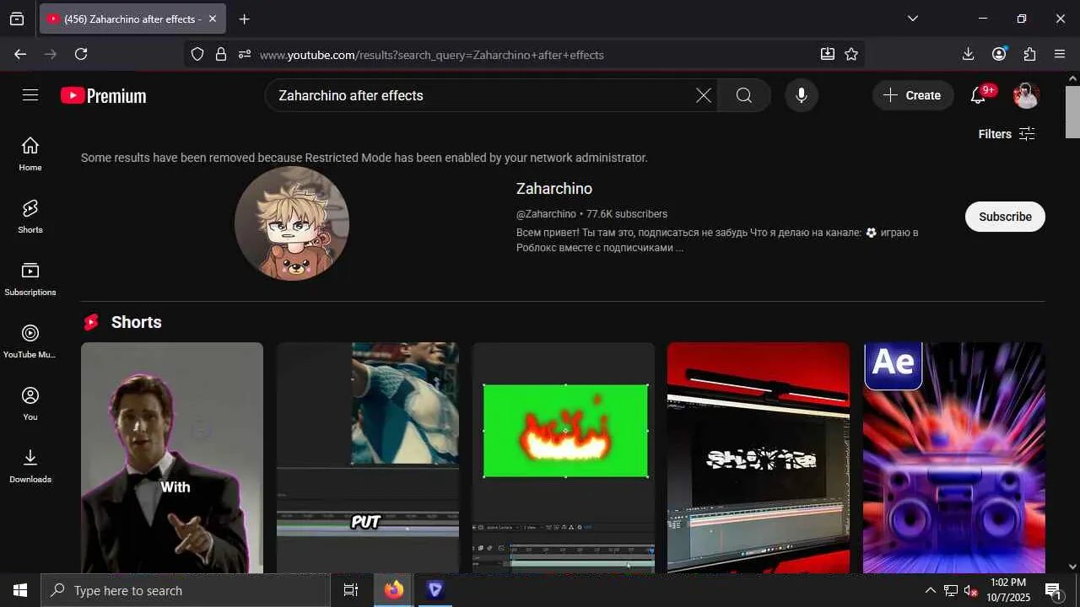
Task: Open taskbar volume control
Action: 970,590
